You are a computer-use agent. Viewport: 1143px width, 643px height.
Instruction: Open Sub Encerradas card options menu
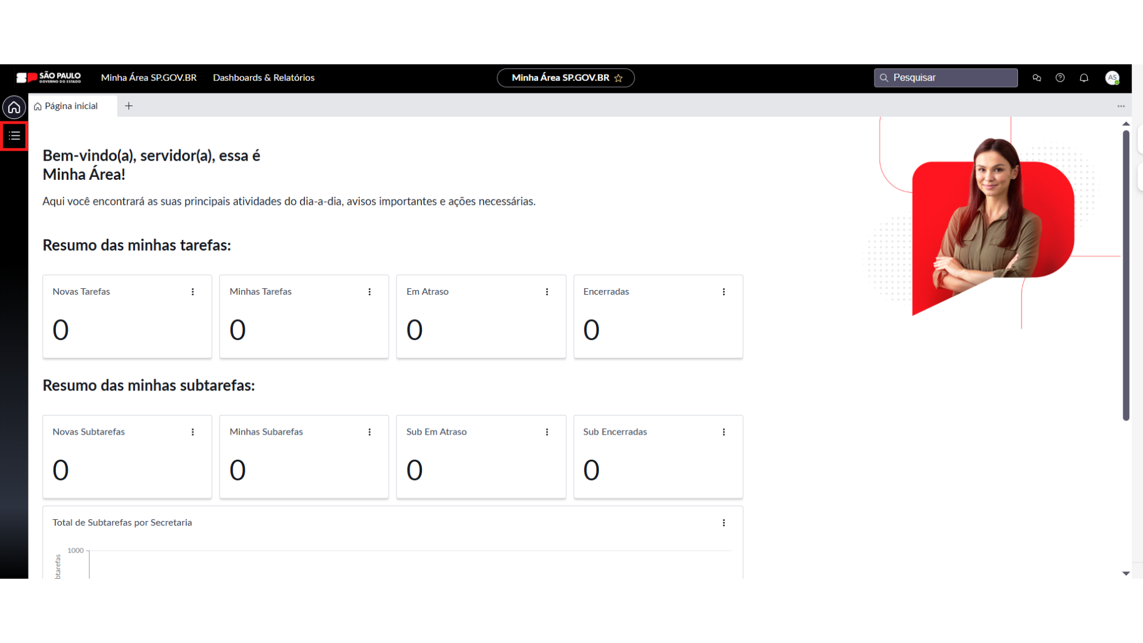tap(724, 432)
